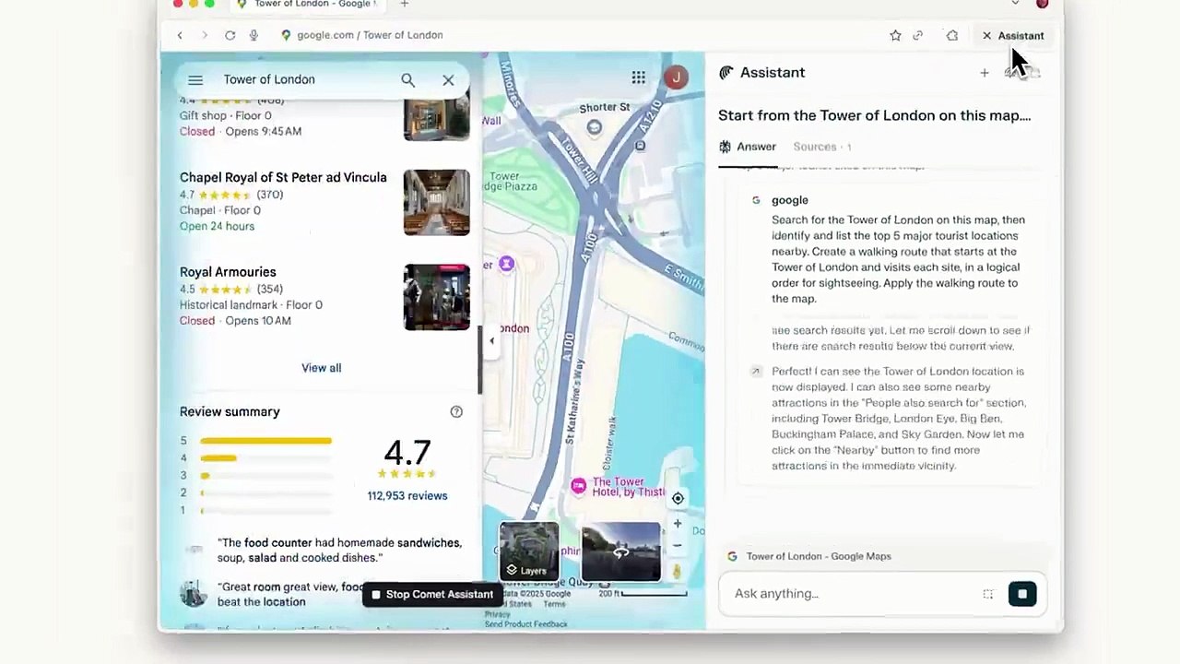Image resolution: width=1180 pixels, height=664 pixels.
Task: Open Chapel Royal of St Peter photo
Action: click(436, 203)
